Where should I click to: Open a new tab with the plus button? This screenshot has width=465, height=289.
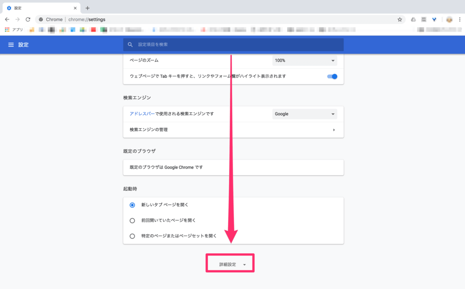tap(87, 8)
